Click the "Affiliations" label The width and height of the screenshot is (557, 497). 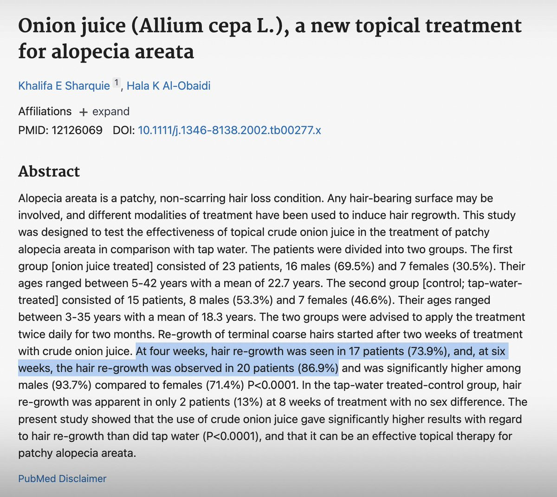click(x=45, y=112)
